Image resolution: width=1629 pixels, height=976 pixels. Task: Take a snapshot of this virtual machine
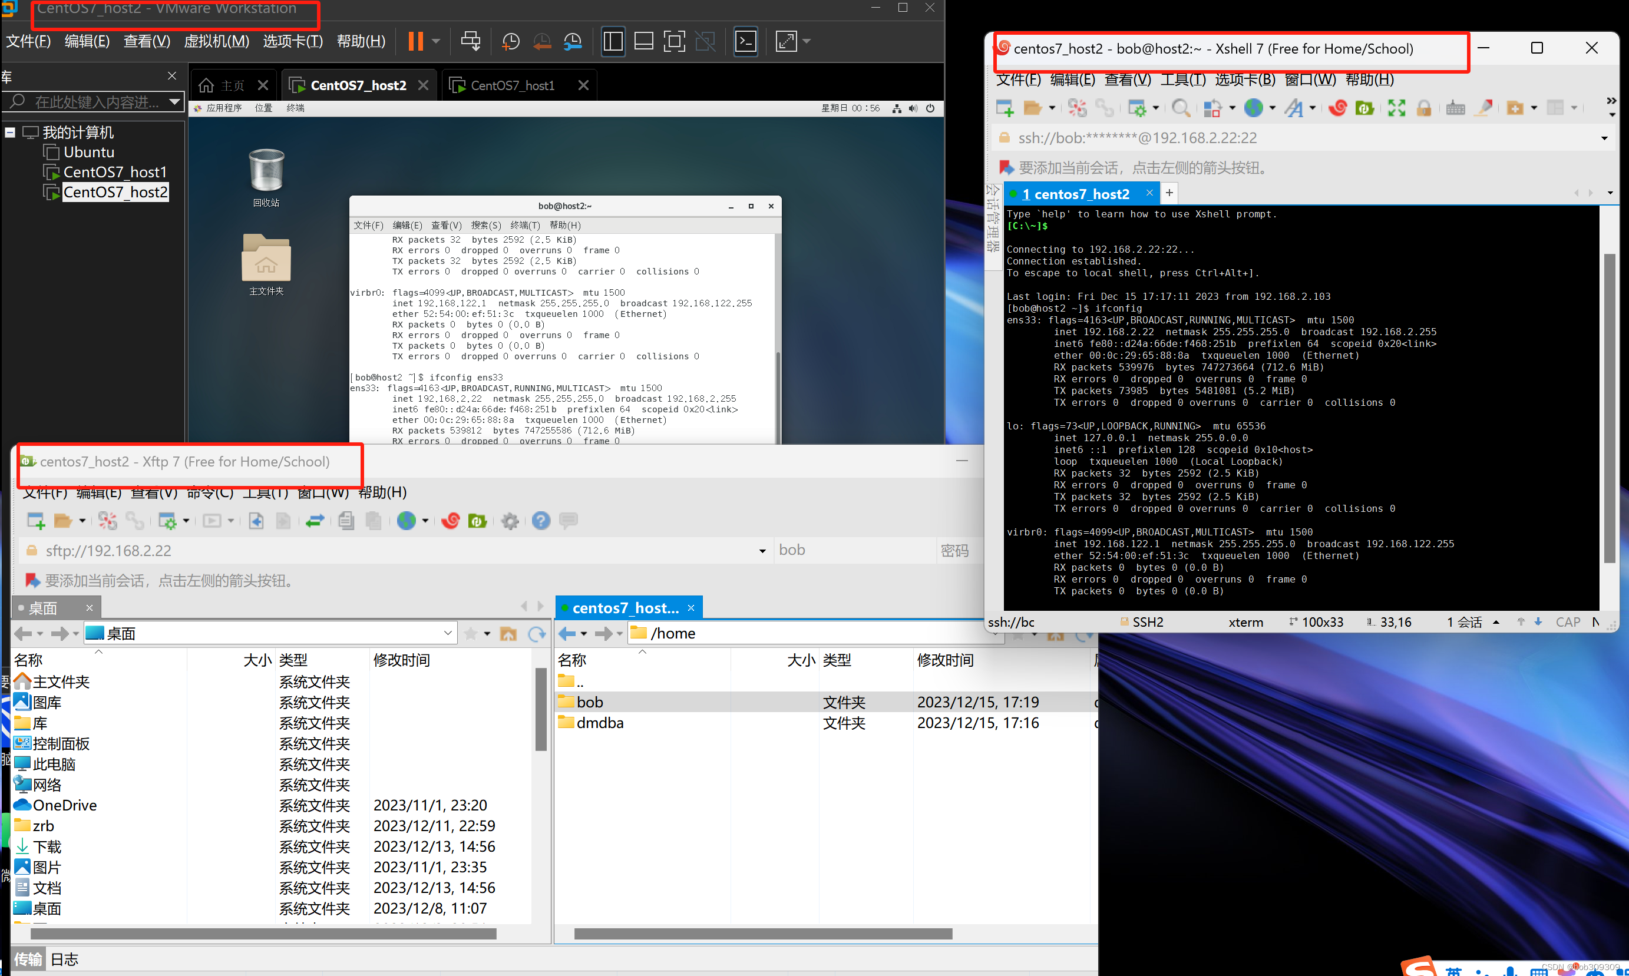pyautogui.click(x=510, y=41)
